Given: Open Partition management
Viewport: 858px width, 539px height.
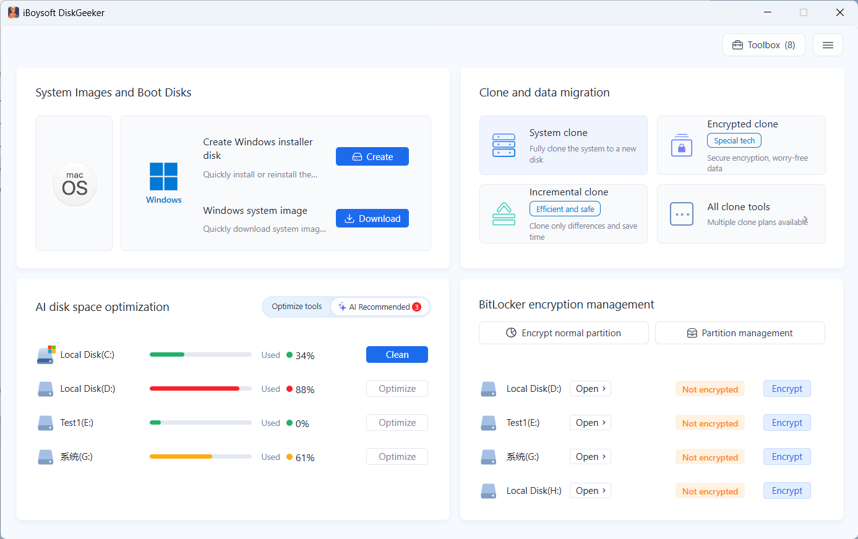Looking at the screenshot, I should coord(740,333).
